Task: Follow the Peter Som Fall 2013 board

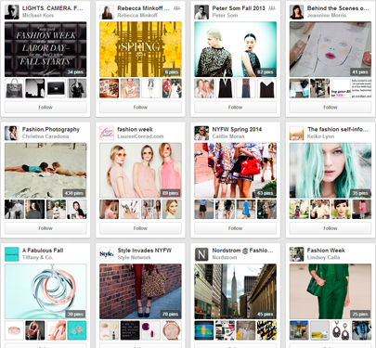Action: click(x=235, y=107)
